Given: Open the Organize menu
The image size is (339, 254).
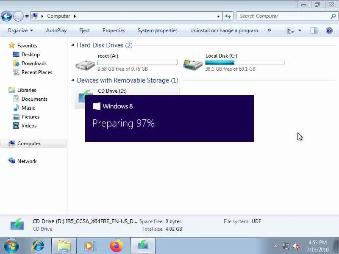Looking at the screenshot, I should coord(20,30).
